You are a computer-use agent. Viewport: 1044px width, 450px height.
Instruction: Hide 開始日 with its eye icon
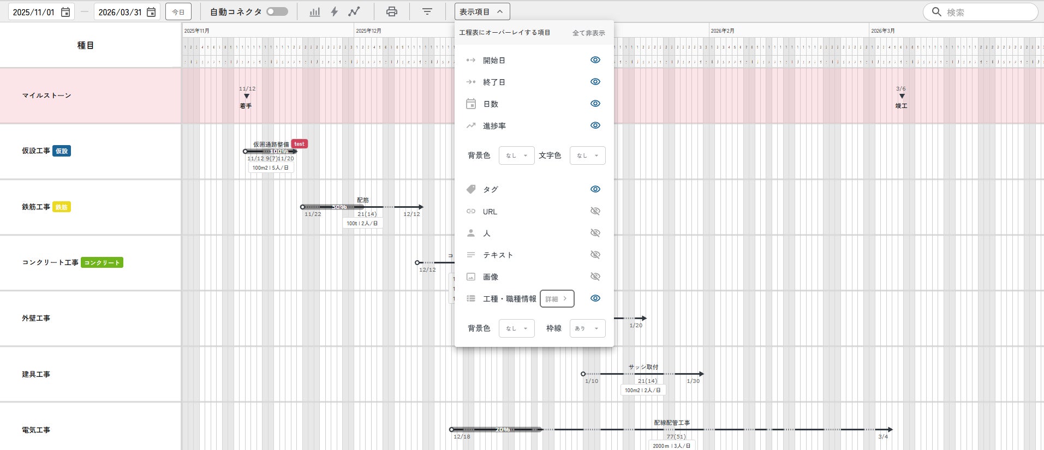click(595, 60)
